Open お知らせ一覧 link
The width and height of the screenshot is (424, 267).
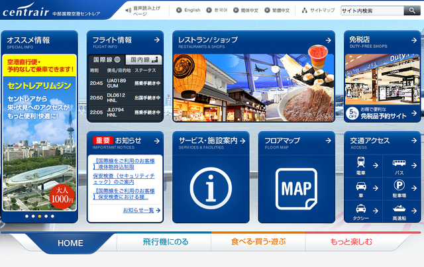pos(138,210)
